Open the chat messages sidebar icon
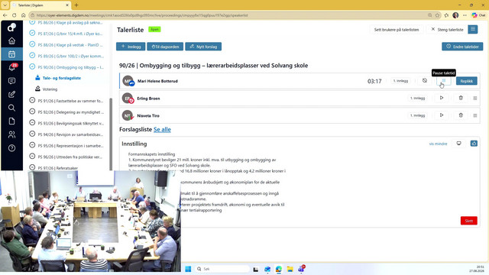 [11, 81]
